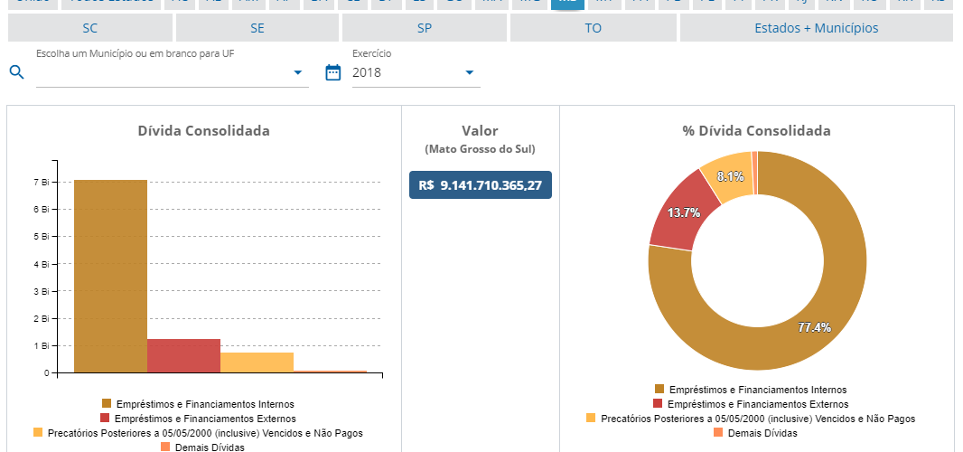Click the calendar icon beside Exercício
963x452 pixels.
click(x=332, y=72)
